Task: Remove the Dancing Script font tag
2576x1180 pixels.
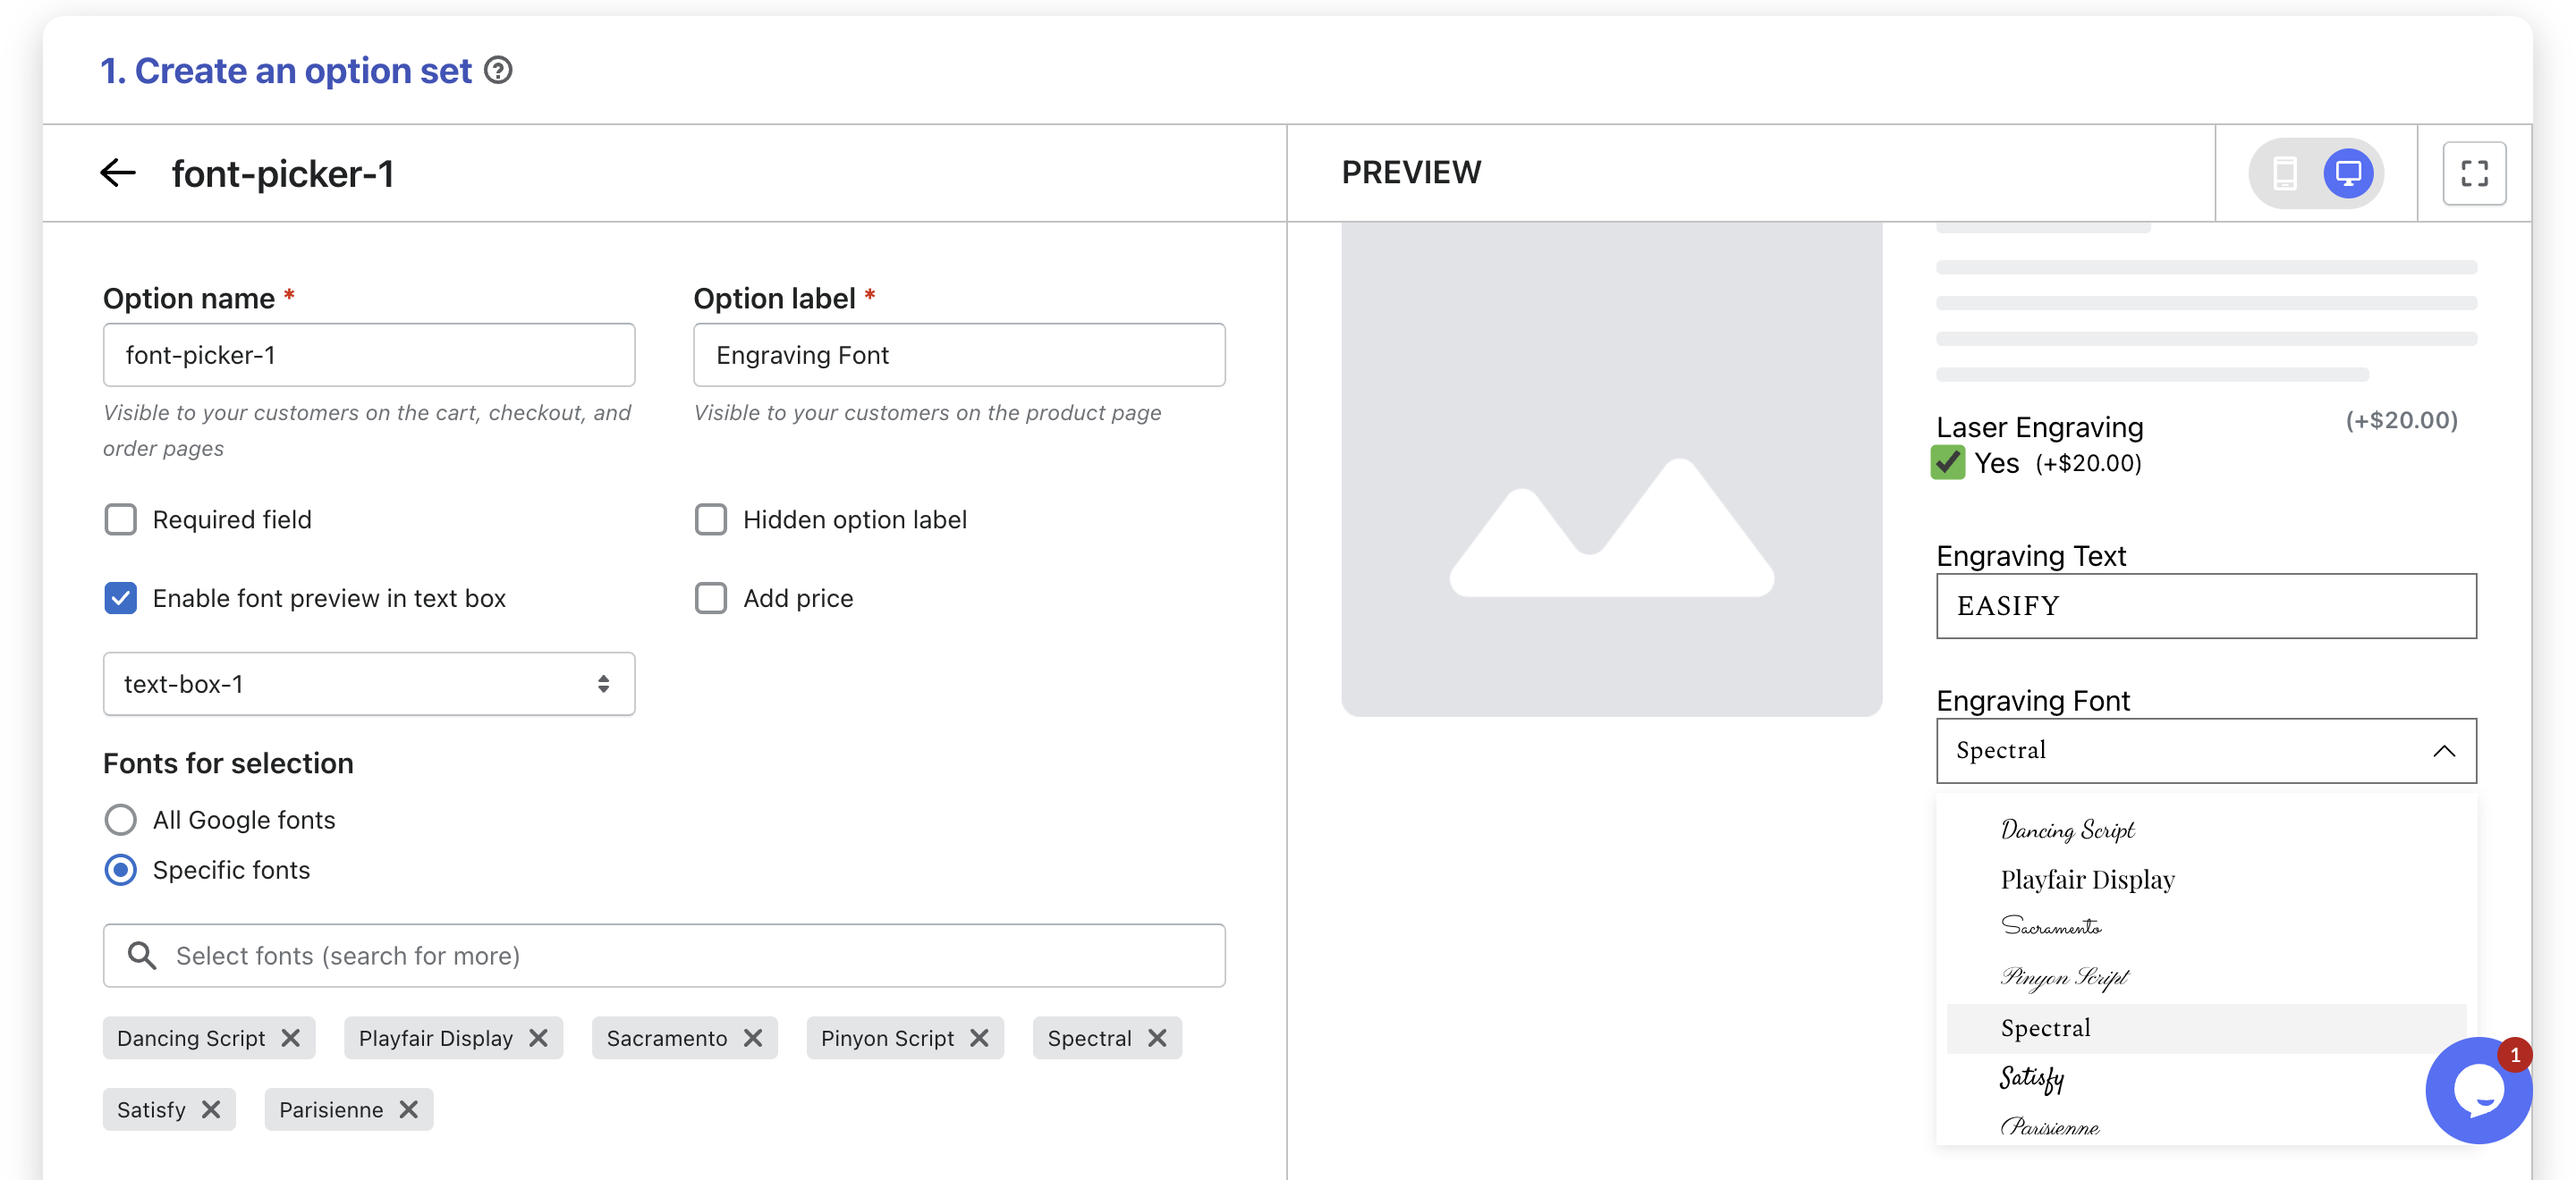Action: coord(291,1038)
